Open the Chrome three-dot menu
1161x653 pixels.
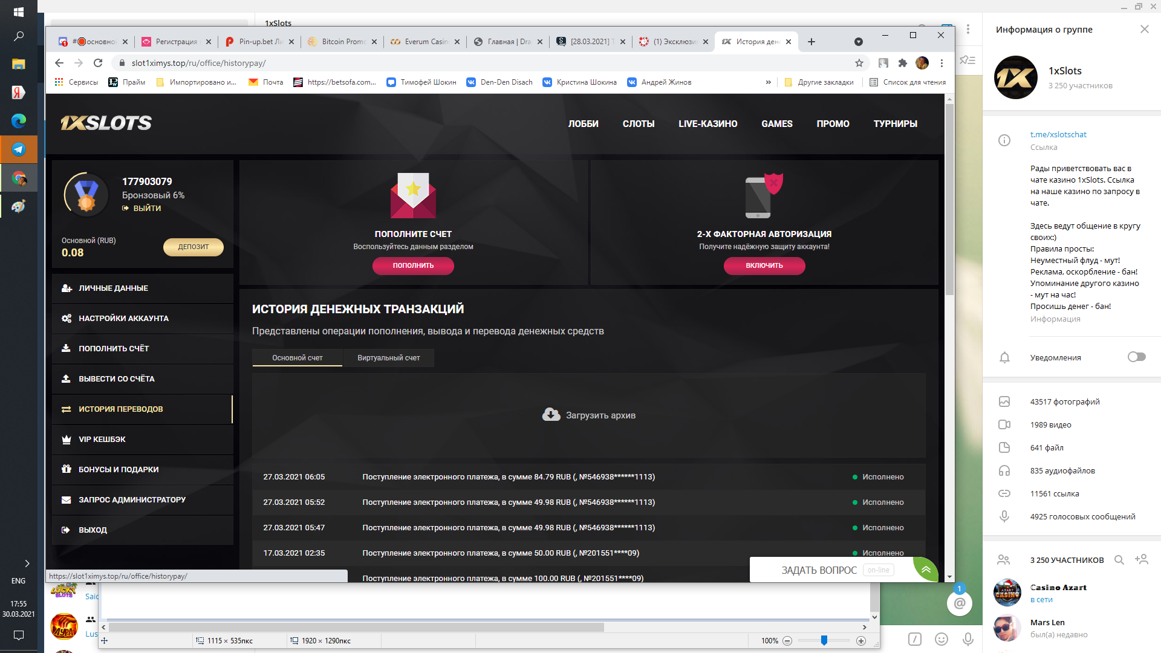click(941, 63)
